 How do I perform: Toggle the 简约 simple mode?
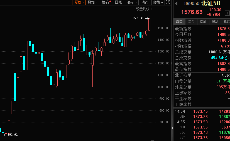click(145, 2)
